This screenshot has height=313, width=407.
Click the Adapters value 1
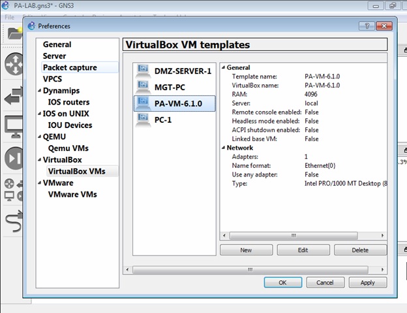(306, 157)
